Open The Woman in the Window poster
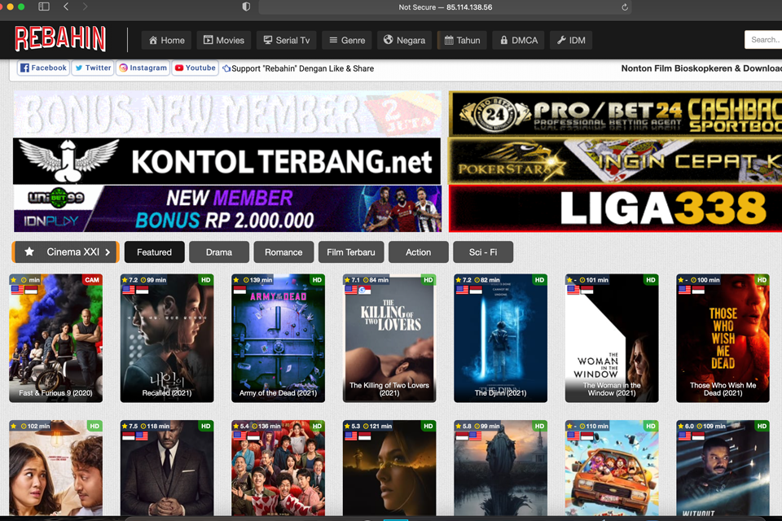This screenshot has width=782, height=521. tap(612, 338)
